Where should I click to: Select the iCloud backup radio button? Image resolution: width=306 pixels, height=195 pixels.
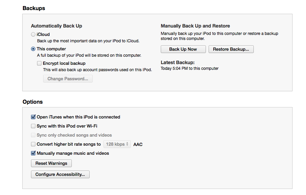pyautogui.click(x=33, y=35)
